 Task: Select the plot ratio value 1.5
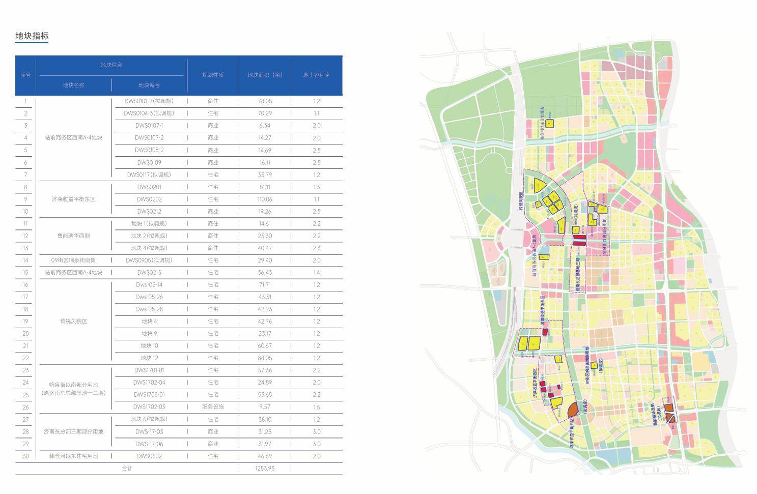pos(317,406)
